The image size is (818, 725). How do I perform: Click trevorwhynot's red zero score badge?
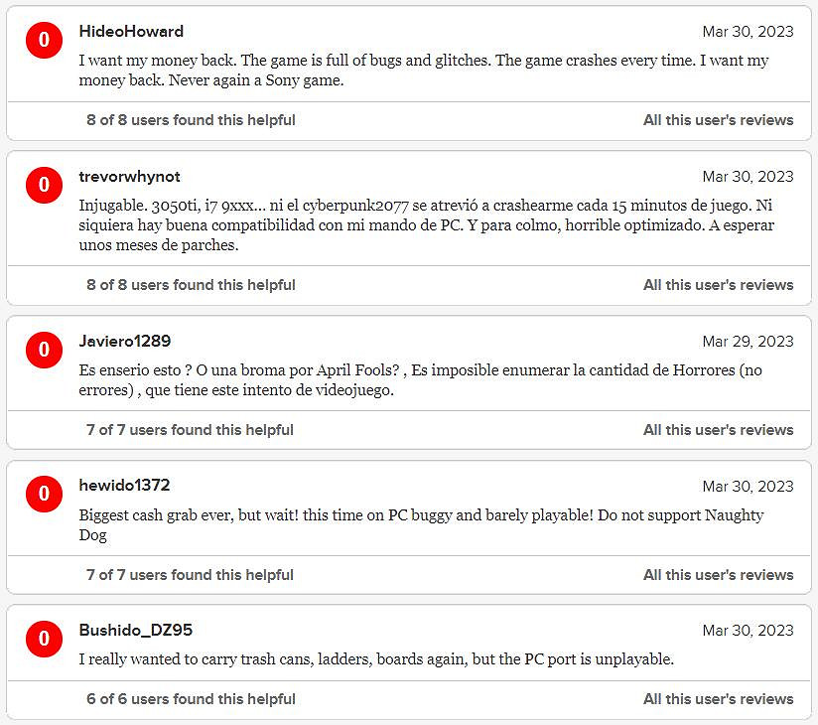[44, 186]
